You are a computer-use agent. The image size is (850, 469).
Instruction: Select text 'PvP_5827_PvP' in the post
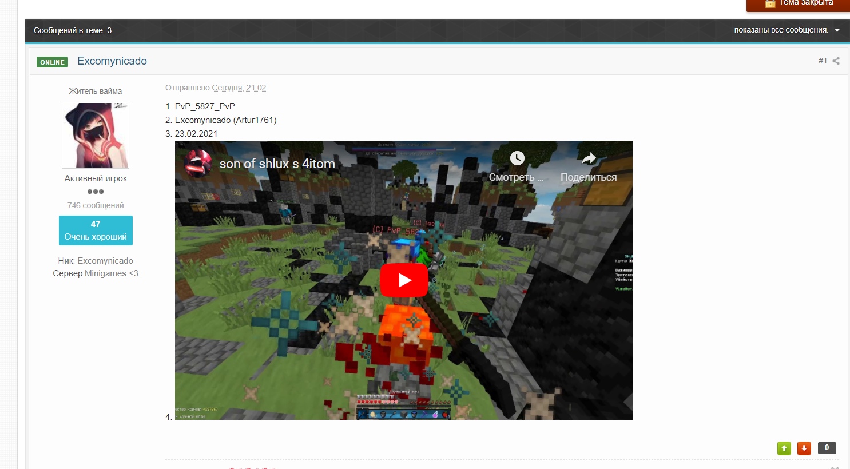[205, 106]
